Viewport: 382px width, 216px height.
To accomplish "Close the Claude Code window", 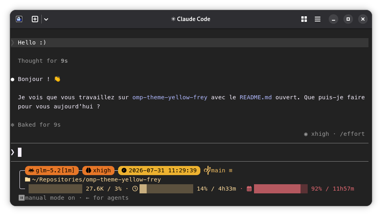I will coord(363,19).
